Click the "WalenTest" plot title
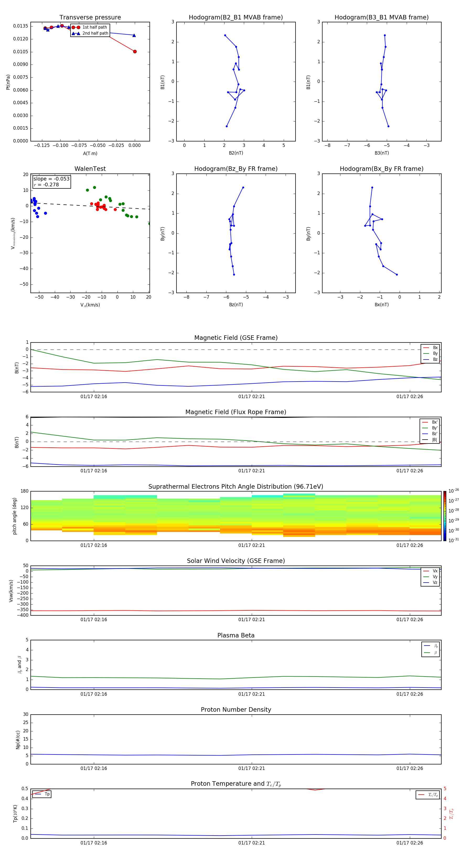Viewport: 472px width, 866px height. coord(90,169)
